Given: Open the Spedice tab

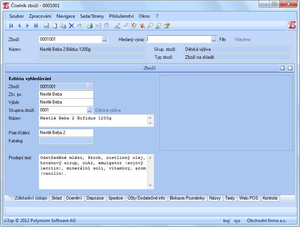Looking at the screenshot, I should click(116, 198).
